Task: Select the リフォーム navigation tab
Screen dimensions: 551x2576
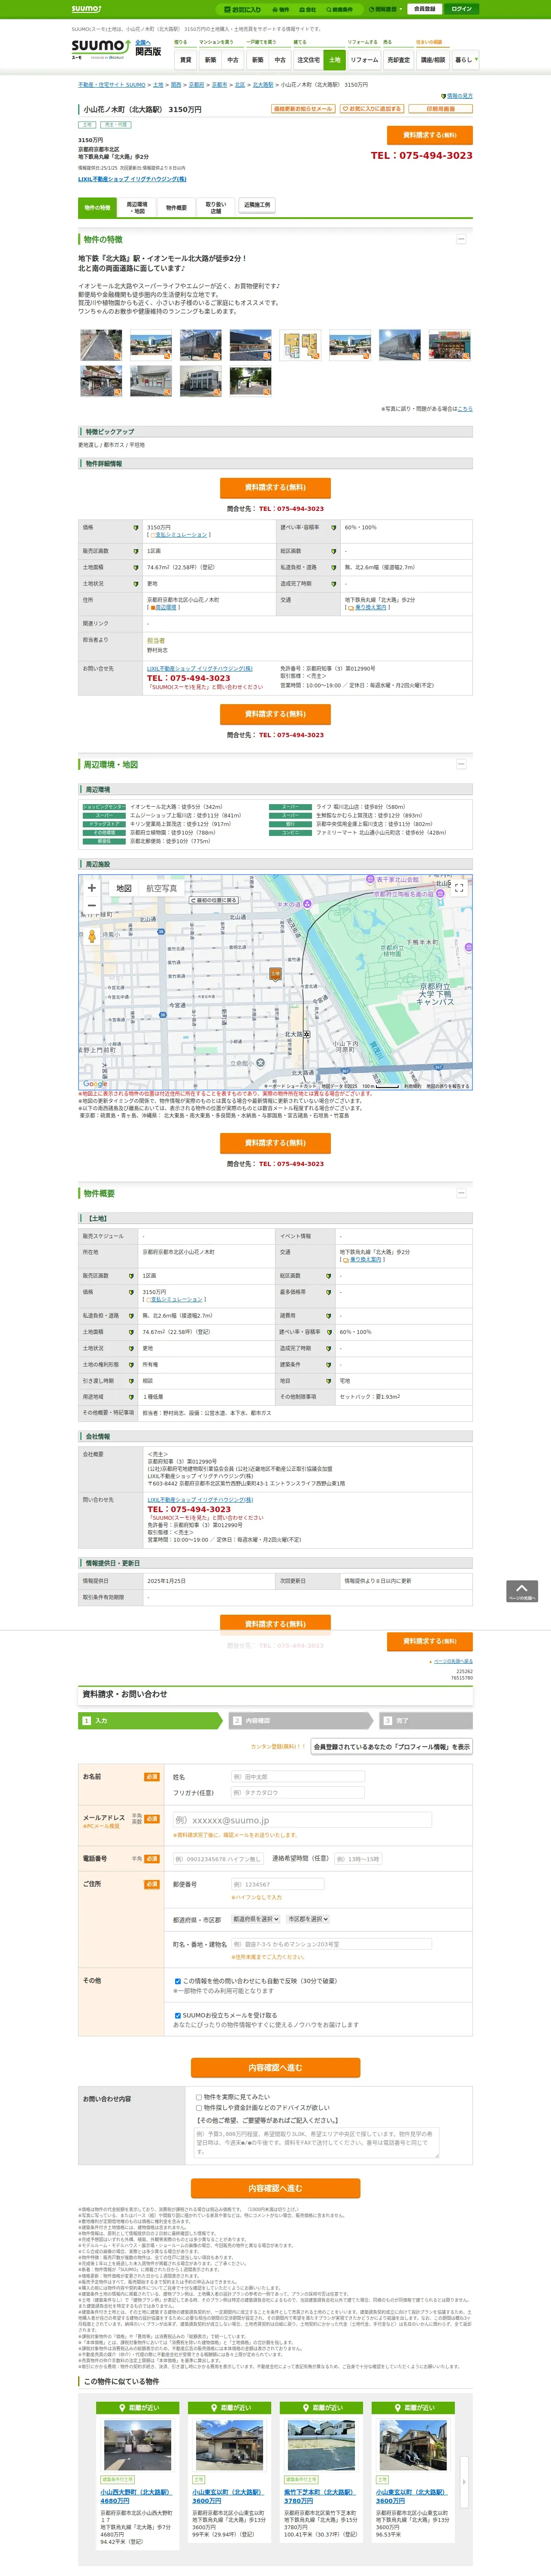Action: (364, 60)
